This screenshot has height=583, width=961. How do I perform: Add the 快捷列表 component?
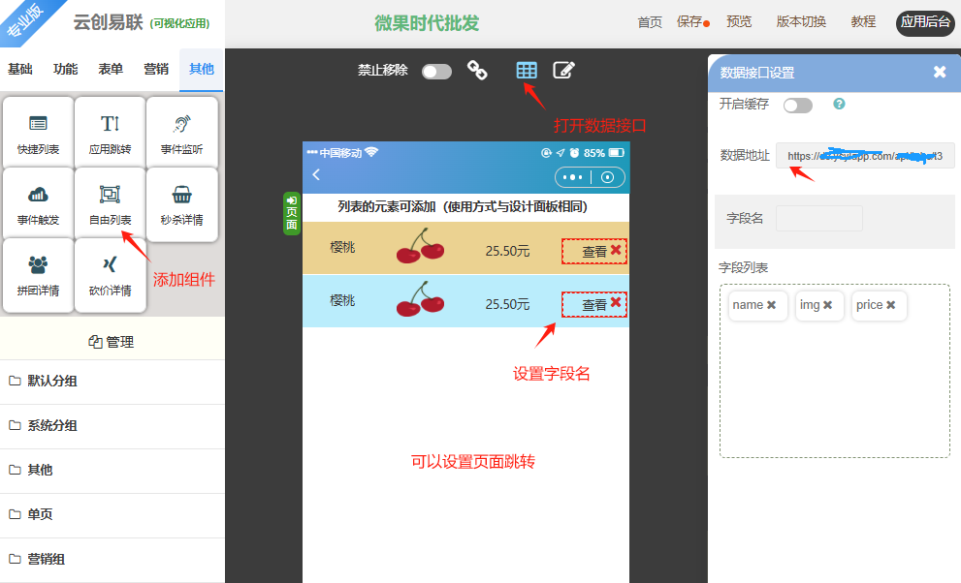(x=38, y=133)
